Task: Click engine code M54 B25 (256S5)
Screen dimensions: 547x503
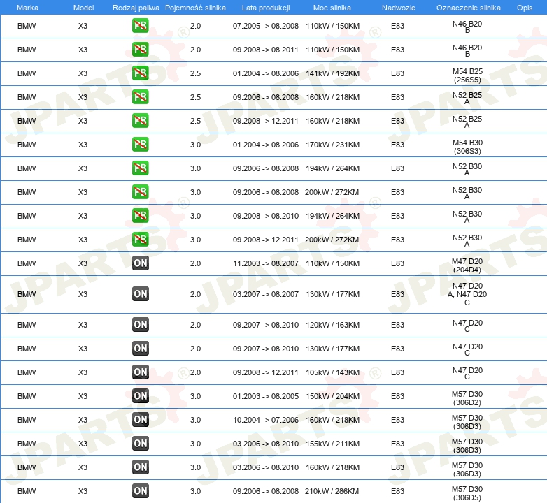Action: click(467, 75)
